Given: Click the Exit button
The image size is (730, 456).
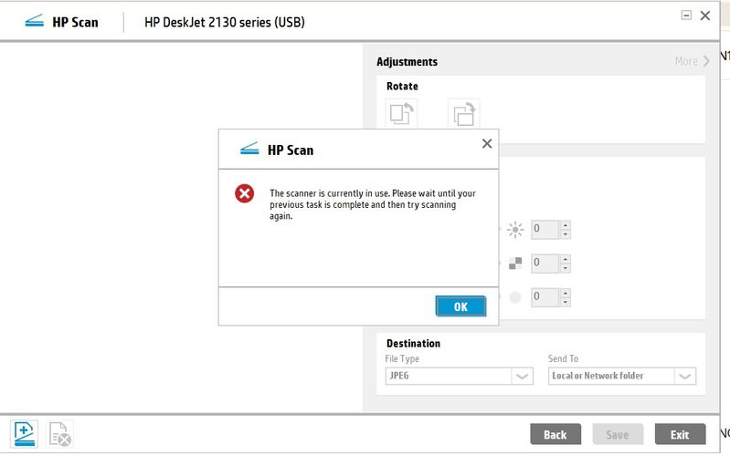Looking at the screenshot, I should [680, 434].
